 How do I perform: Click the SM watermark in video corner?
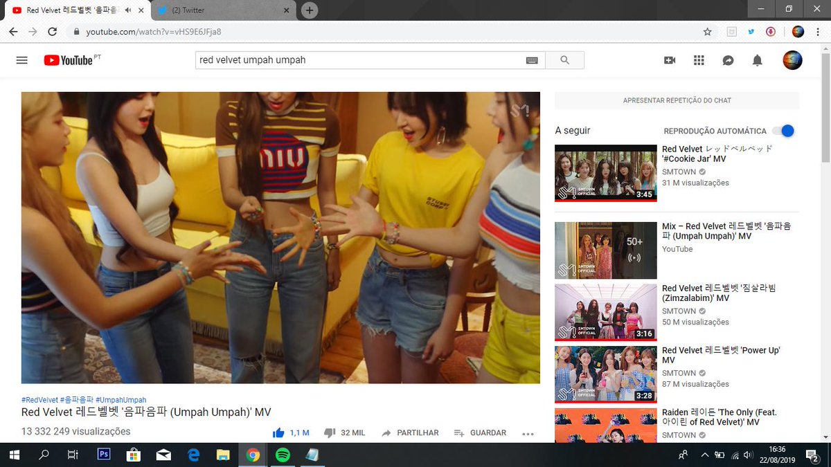(x=520, y=109)
